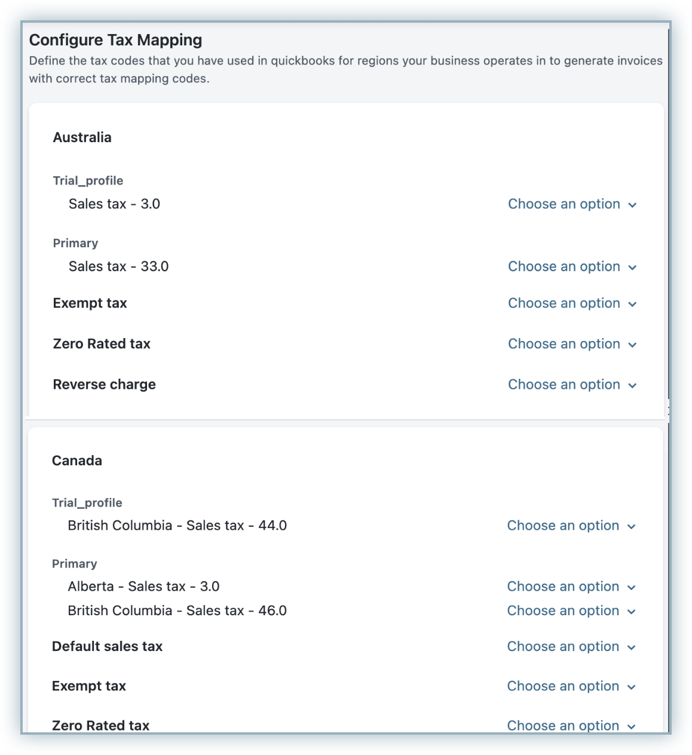
Task: Open dropdown for British Columbia Sales tax - 44.0
Action: click(571, 526)
